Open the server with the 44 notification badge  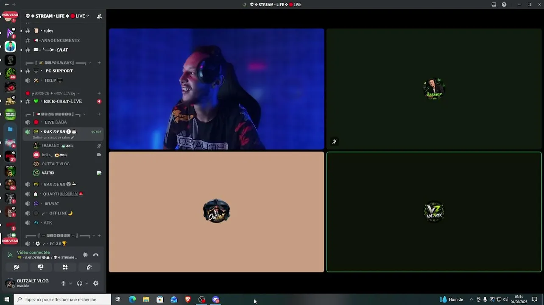[x=10, y=73]
